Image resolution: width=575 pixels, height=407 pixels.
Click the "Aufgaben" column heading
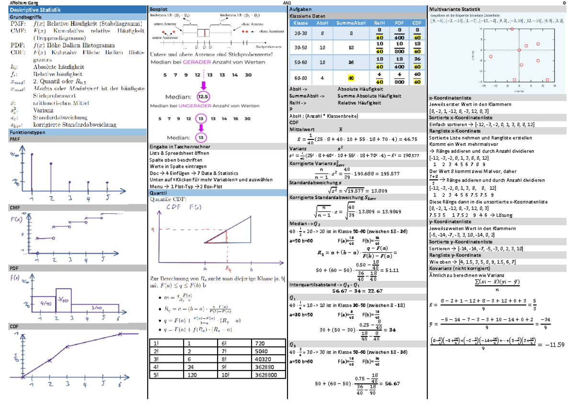pyautogui.click(x=300, y=10)
